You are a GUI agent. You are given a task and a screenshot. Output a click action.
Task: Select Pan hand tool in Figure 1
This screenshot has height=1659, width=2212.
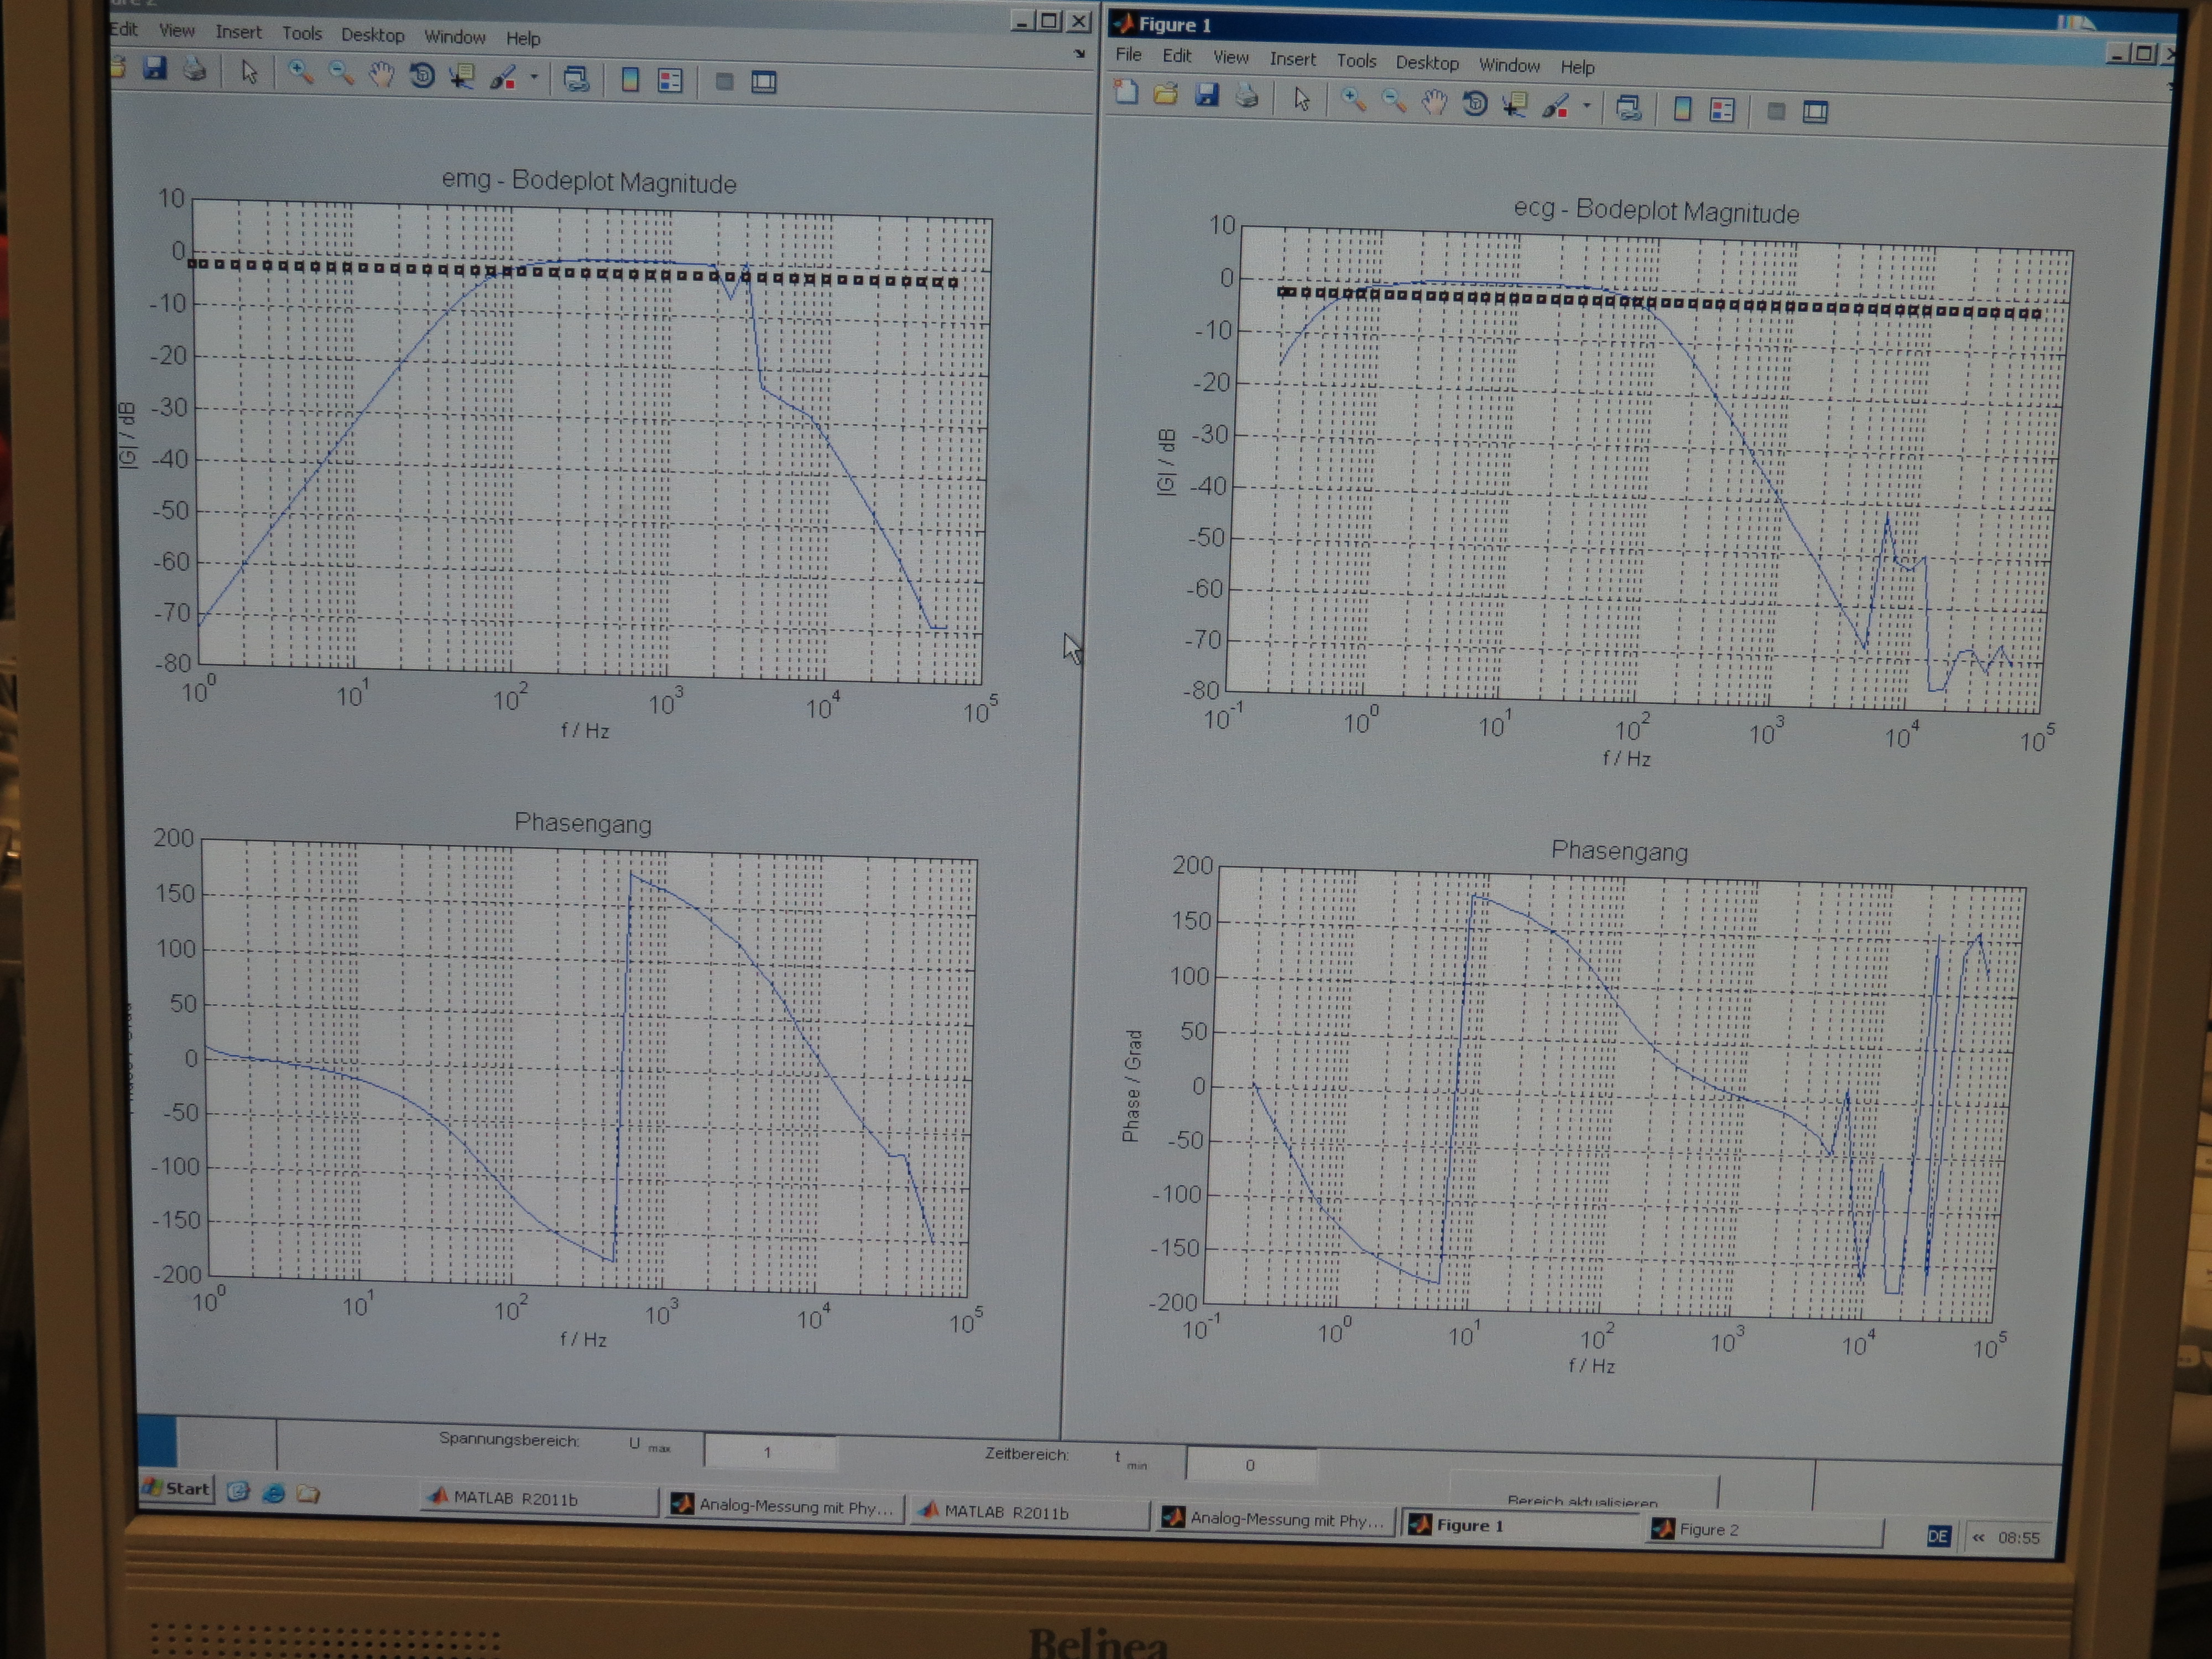point(1434,102)
